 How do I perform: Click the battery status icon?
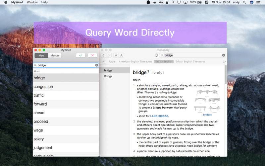(x=200, y=2)
